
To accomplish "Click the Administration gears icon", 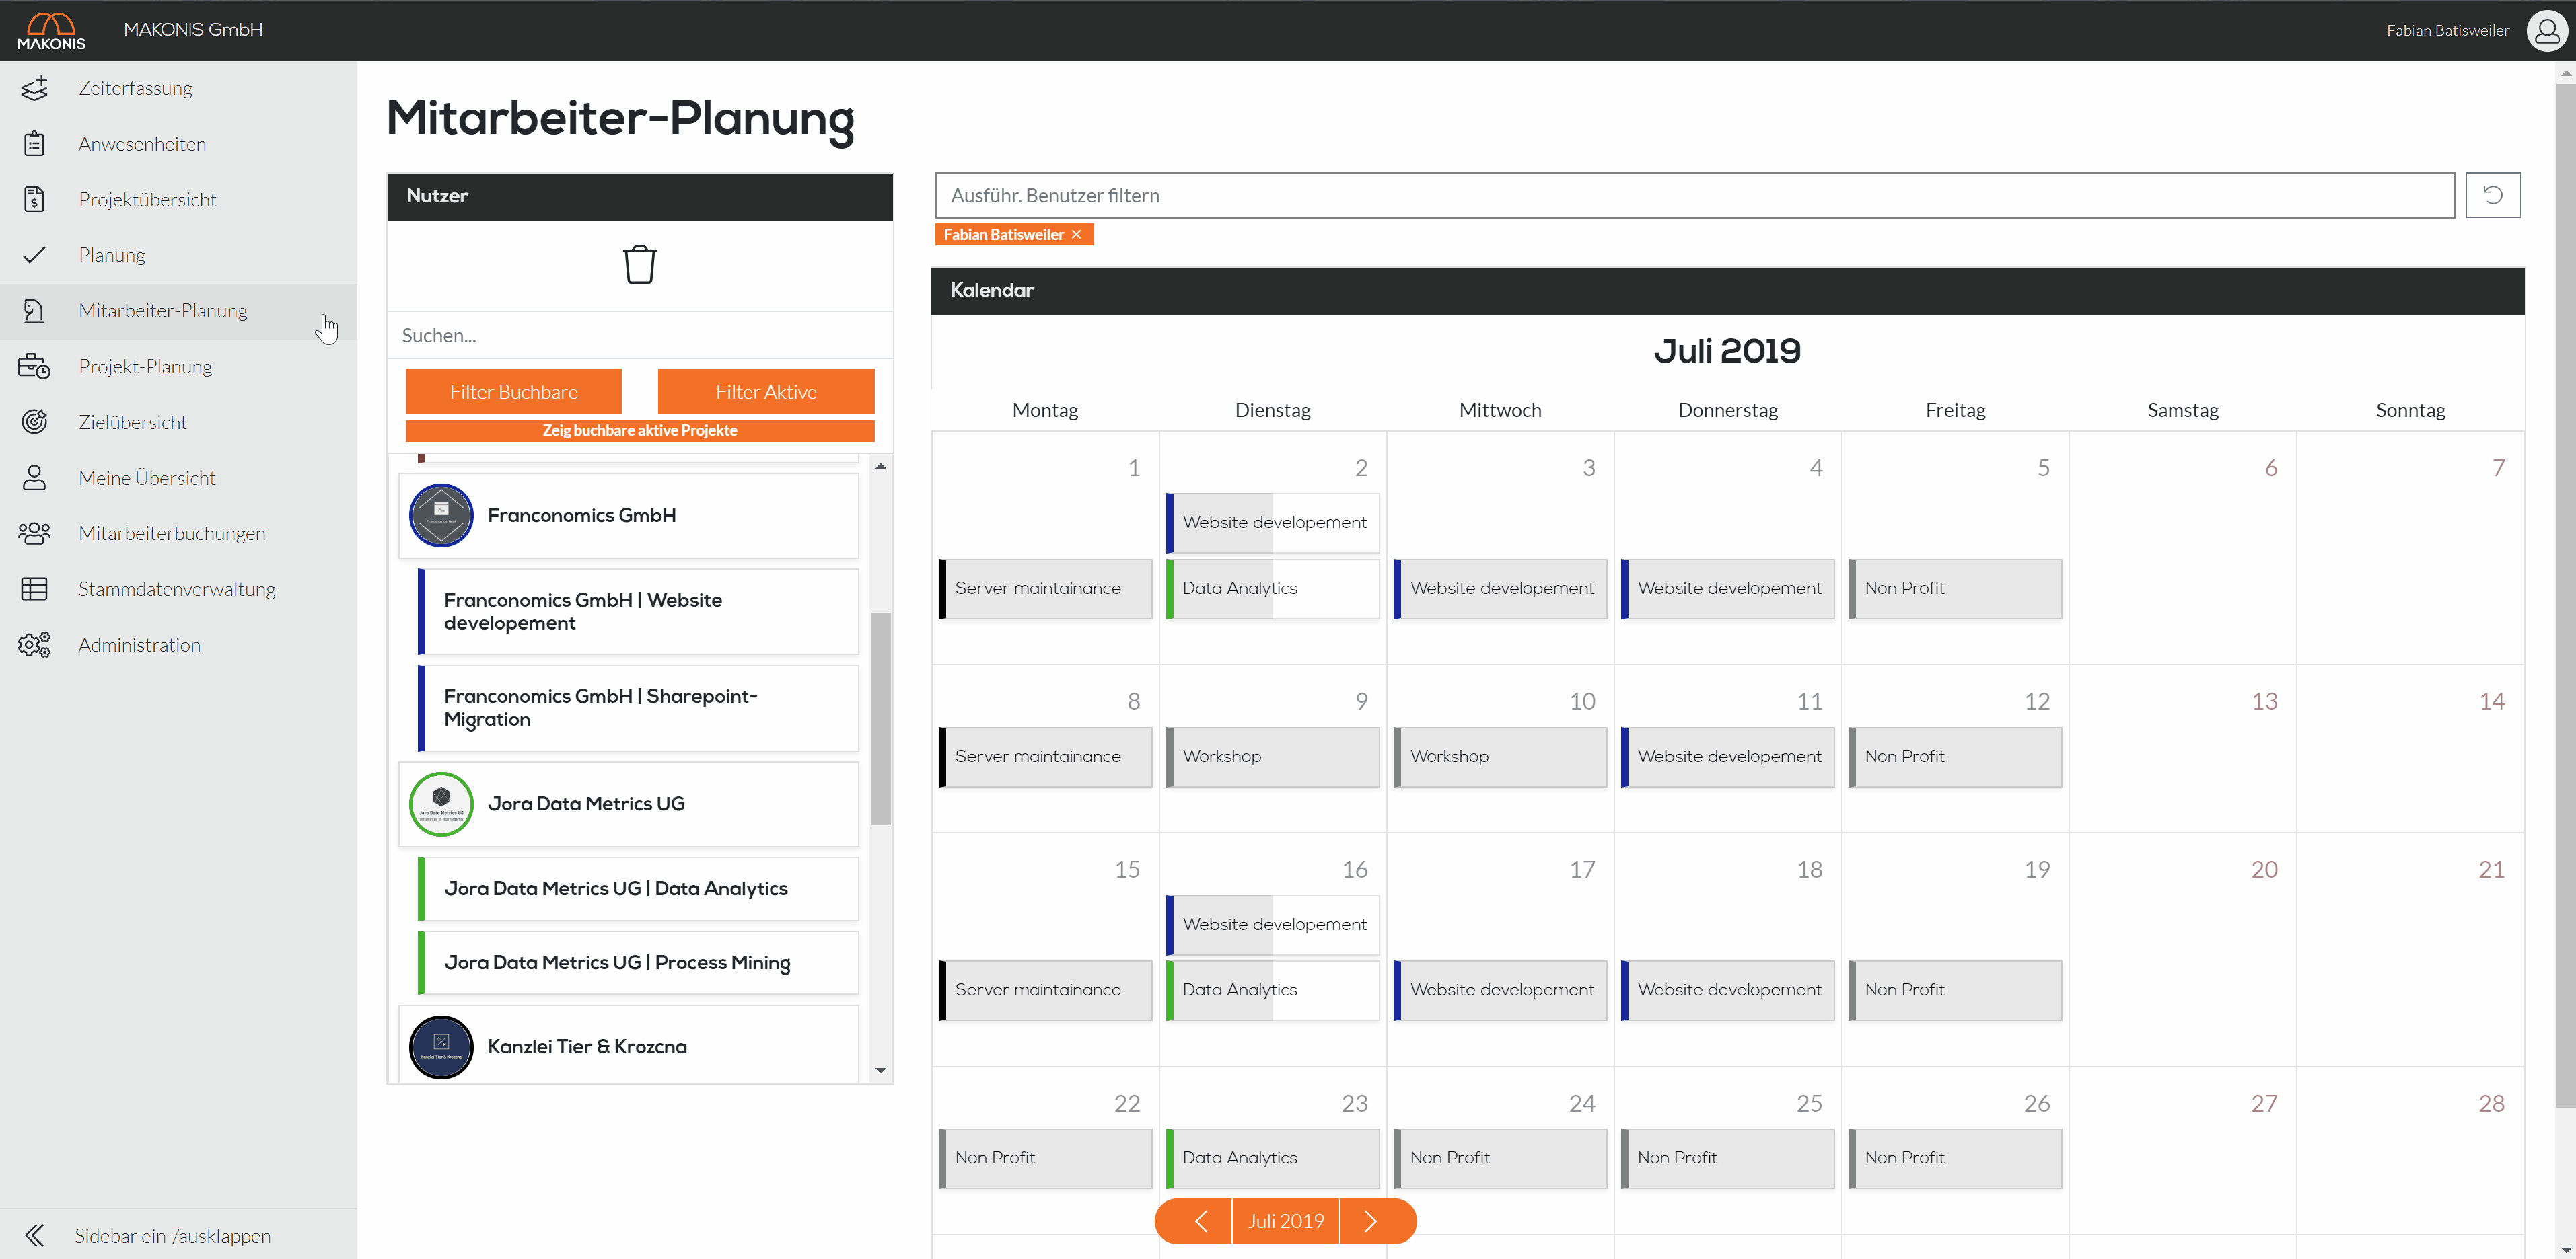I will point(34,644).
